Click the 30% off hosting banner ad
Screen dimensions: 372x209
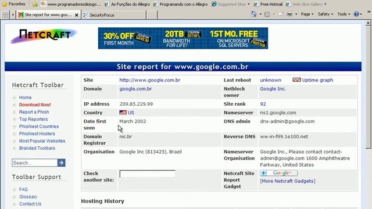pyautogui.click(x=183, y=38)
